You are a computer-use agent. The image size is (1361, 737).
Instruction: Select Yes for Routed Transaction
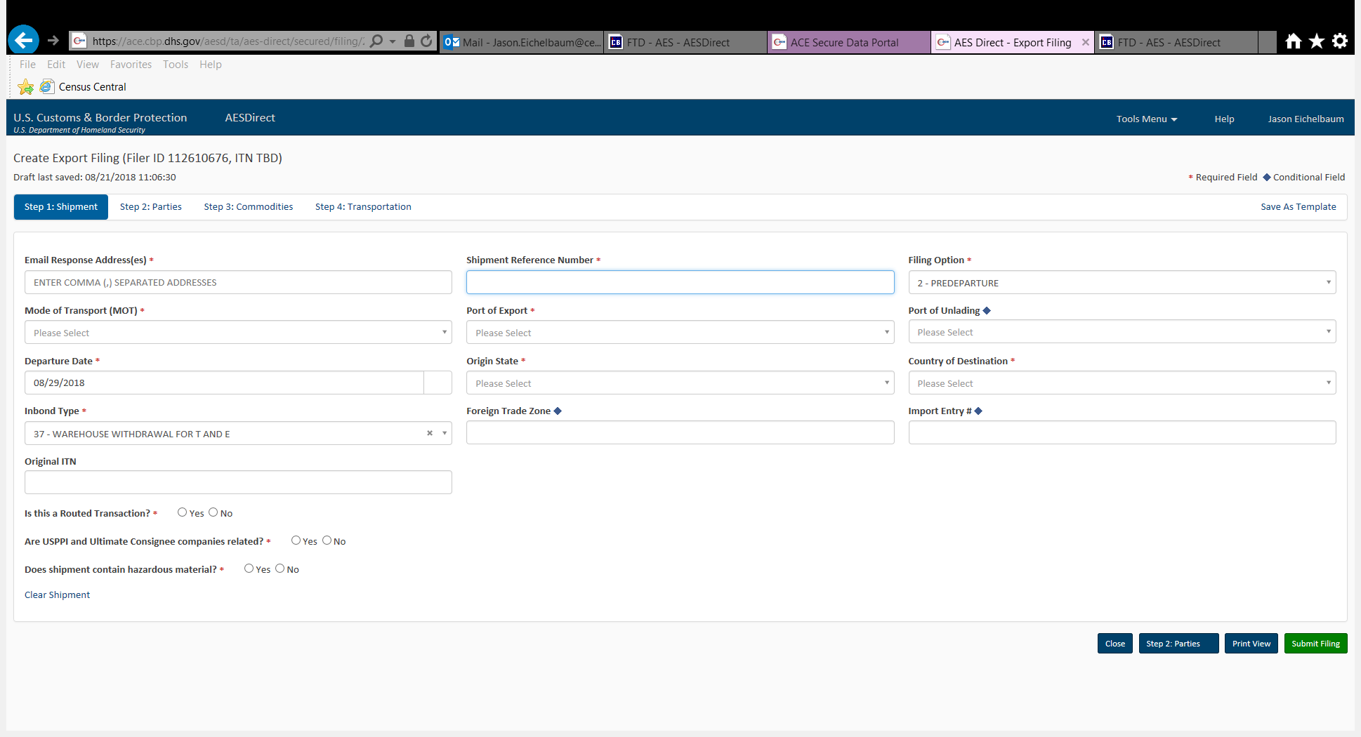tap(182, 512)
